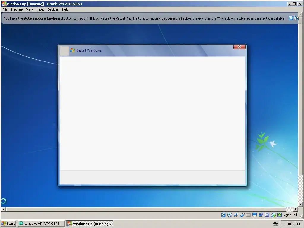The width and height of the screenshot is (304, 228).
Task: Click the faded back button in Install Windows
Action: point(64,51)
